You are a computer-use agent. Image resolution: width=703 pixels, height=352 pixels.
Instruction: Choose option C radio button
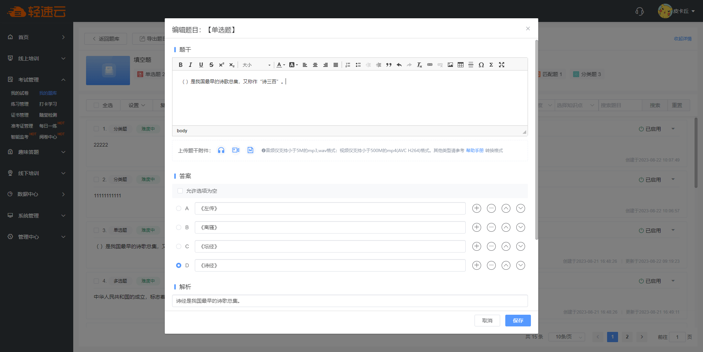179,246
